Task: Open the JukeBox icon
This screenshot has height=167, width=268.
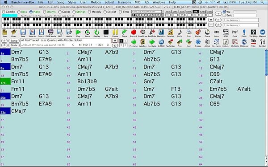Action: point(143,43)
